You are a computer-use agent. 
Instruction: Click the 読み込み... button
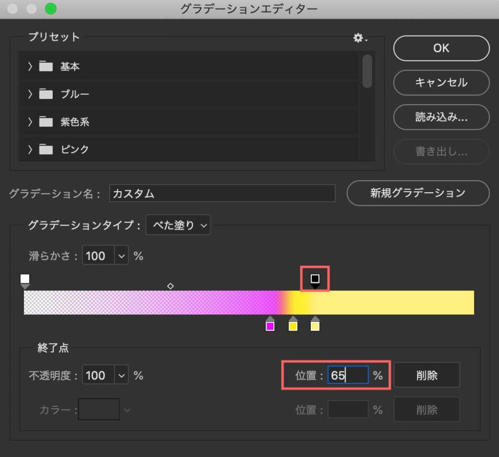[441, 117]
